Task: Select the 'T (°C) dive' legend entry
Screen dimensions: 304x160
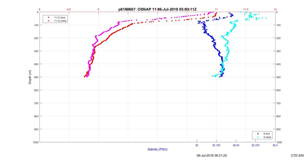Action: pos(60,17)
